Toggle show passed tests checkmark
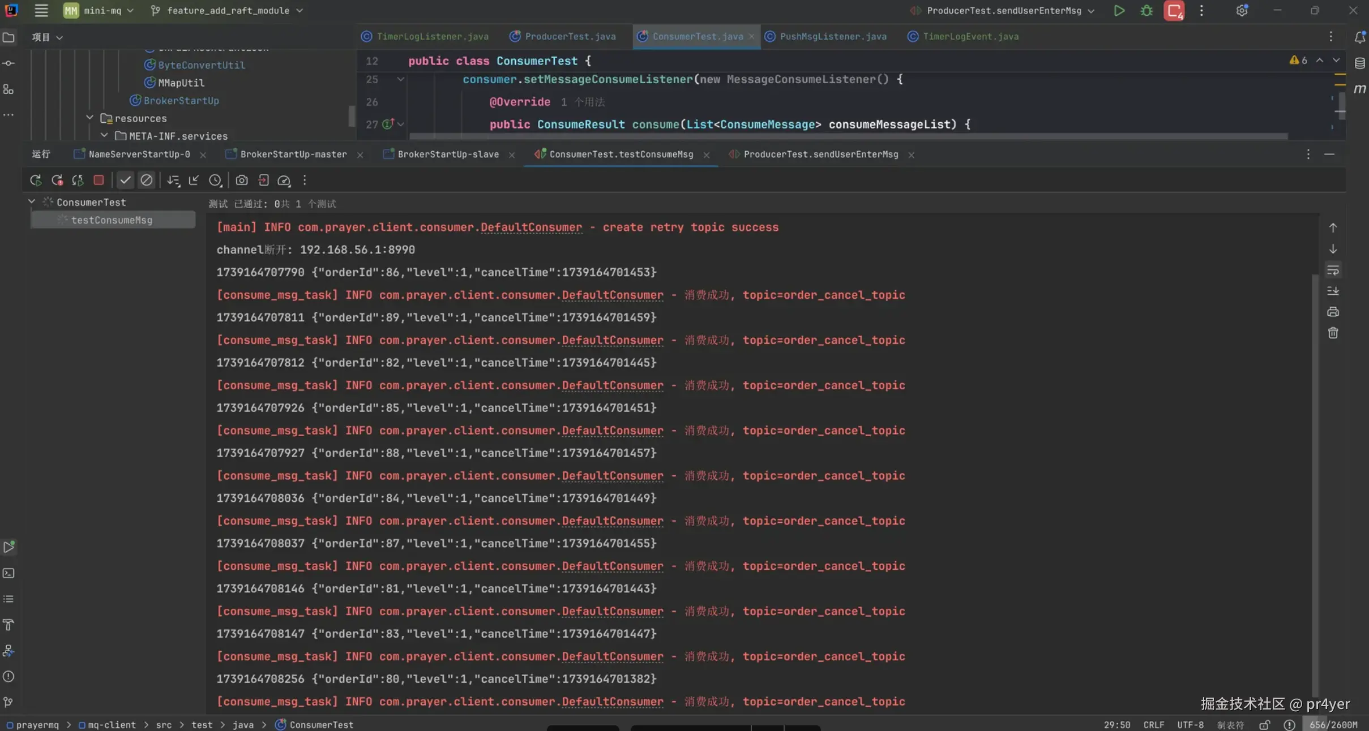This screenshot has height=731, width=1369. point(125,180)
